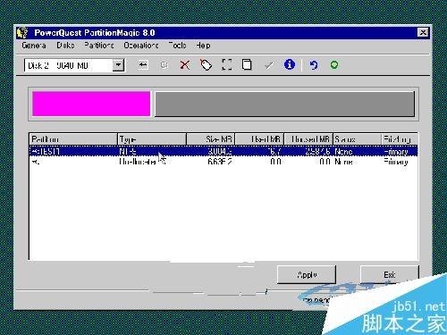This screenshot has height=335, width=447.
Task: Select the gray unallocated block in disk map
Action: (x=285, y=104)
